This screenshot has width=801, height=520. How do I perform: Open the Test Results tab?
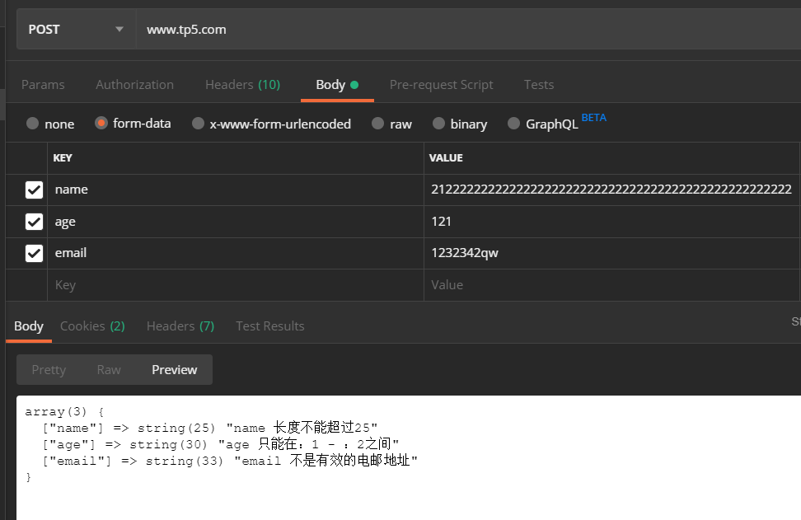click(x=270, y=326)
